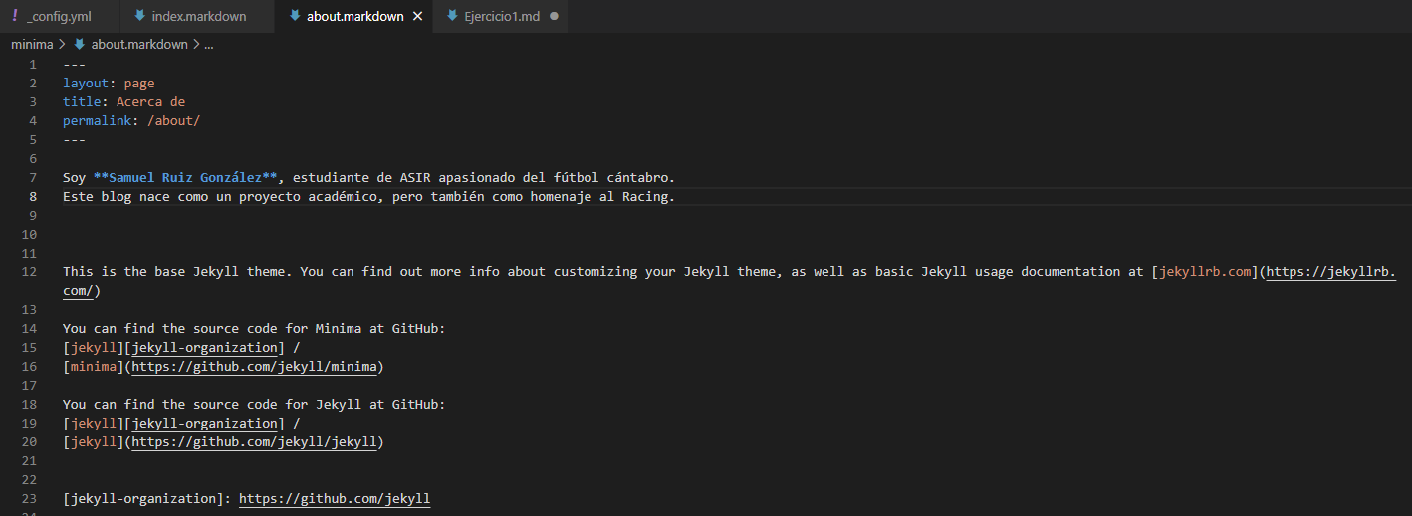1412x516 pixels.
Task: Click line number 8 in the gutter
Action: click(33, 197)
